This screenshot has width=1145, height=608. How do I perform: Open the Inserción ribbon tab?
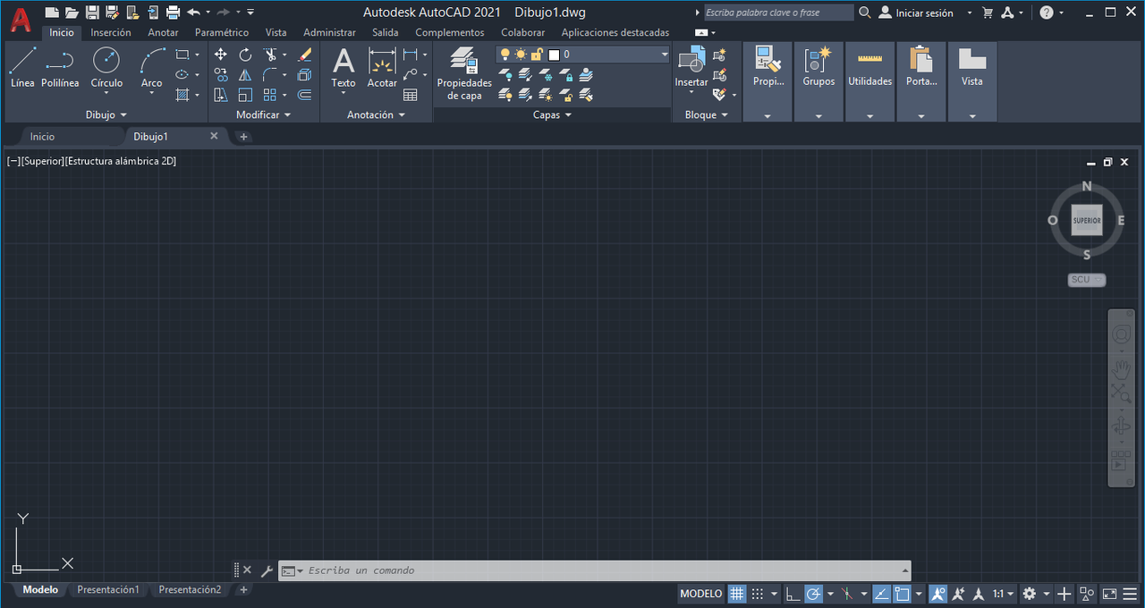111,32
